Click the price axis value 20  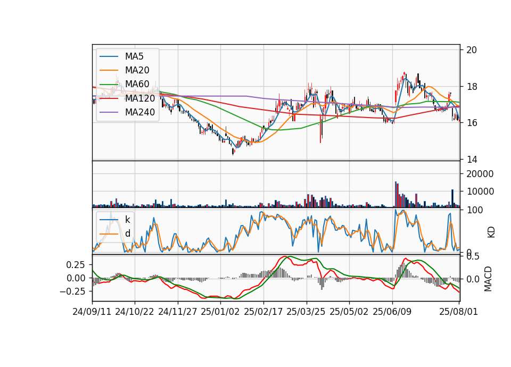click(472, 50)
